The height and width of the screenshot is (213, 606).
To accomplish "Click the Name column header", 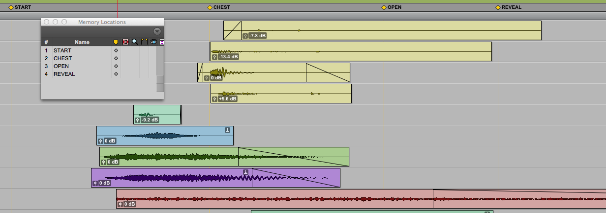I will [82, 42].
